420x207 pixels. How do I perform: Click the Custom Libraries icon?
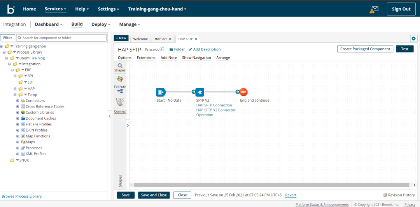click(x=23, y=112)
